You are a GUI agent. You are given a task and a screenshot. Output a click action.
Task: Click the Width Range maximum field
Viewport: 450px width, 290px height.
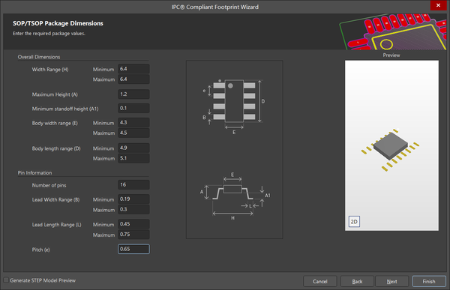pos(133,79)
